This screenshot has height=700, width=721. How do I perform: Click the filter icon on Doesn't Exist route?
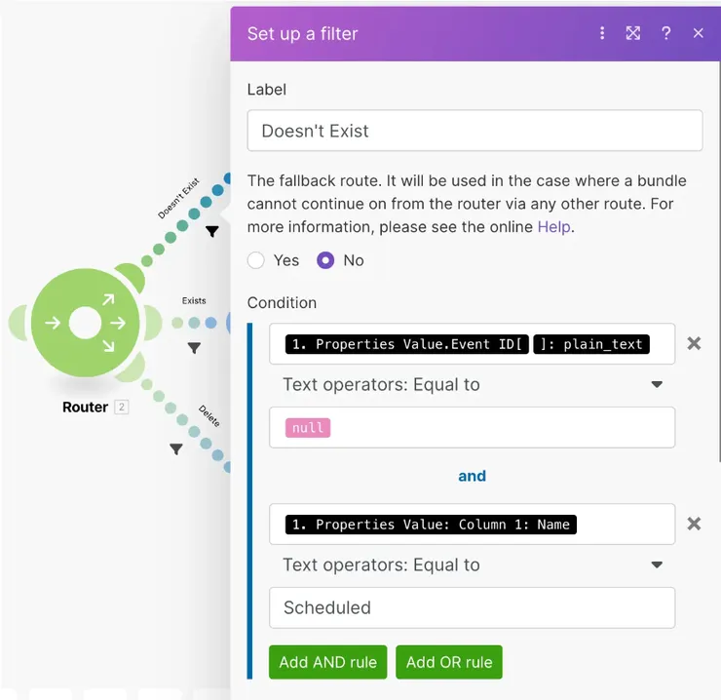click(x=211, y=232)
